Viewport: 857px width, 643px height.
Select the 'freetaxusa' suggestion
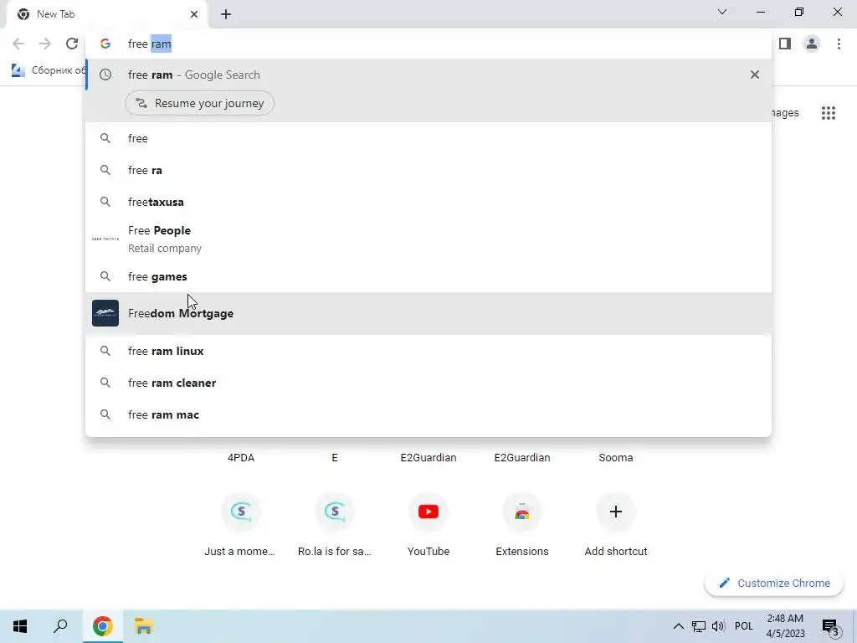428,202
